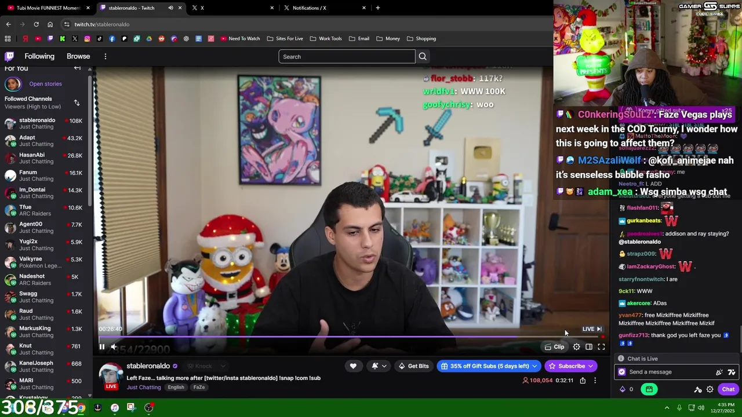The image size is (742, 417).
Task: Open the three-dot menu beside Browse
Action: tap(106, 56)
